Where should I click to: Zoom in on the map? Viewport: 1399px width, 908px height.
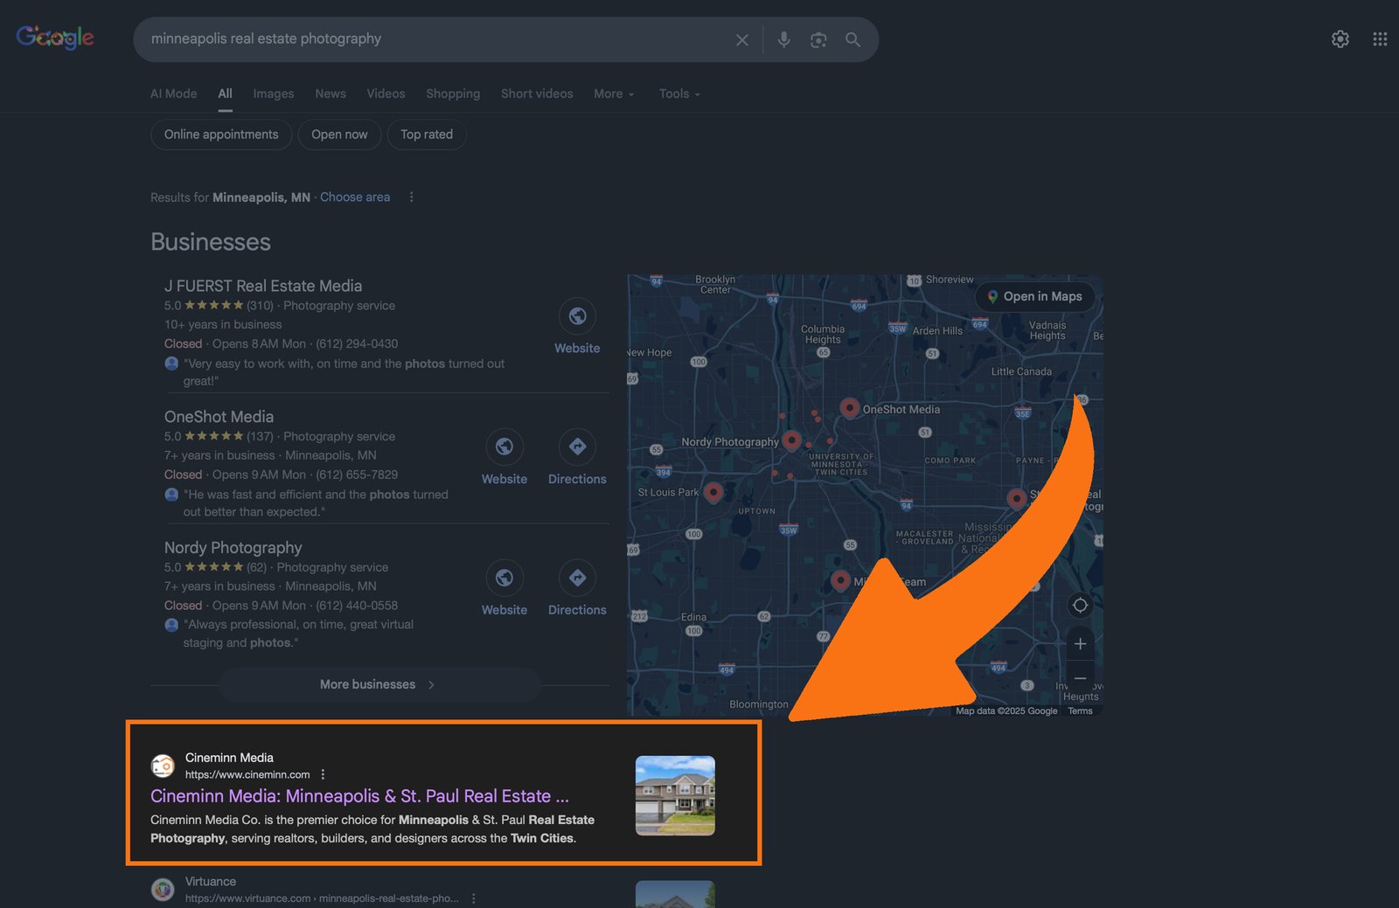(1080, 644)
